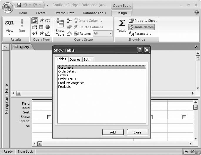Choose the Crosstab query icon
The width and height of the screenshot is (201, 155).
[41, 27]
